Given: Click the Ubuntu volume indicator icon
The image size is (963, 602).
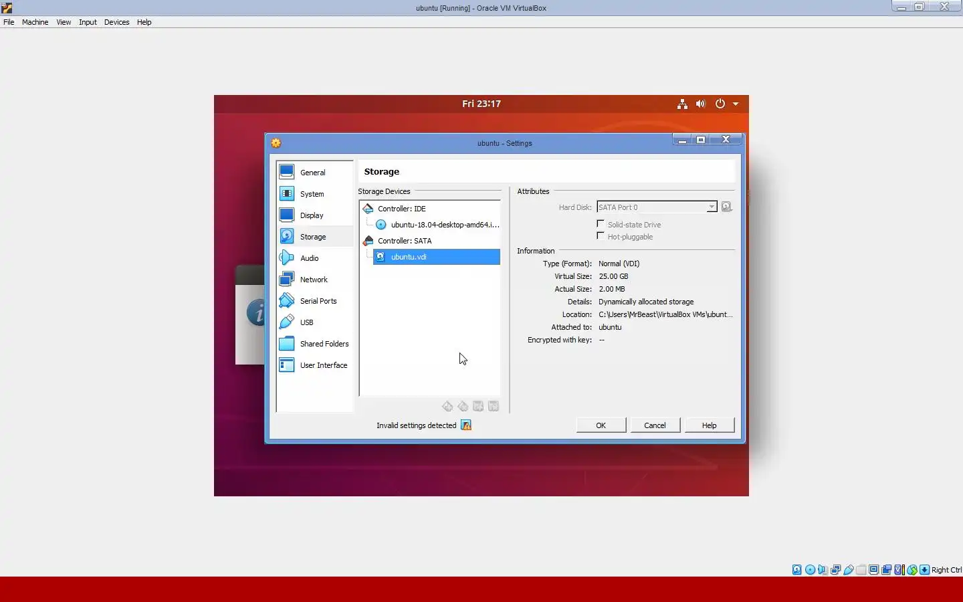Looking at the screenshot, I should (700, 104).
